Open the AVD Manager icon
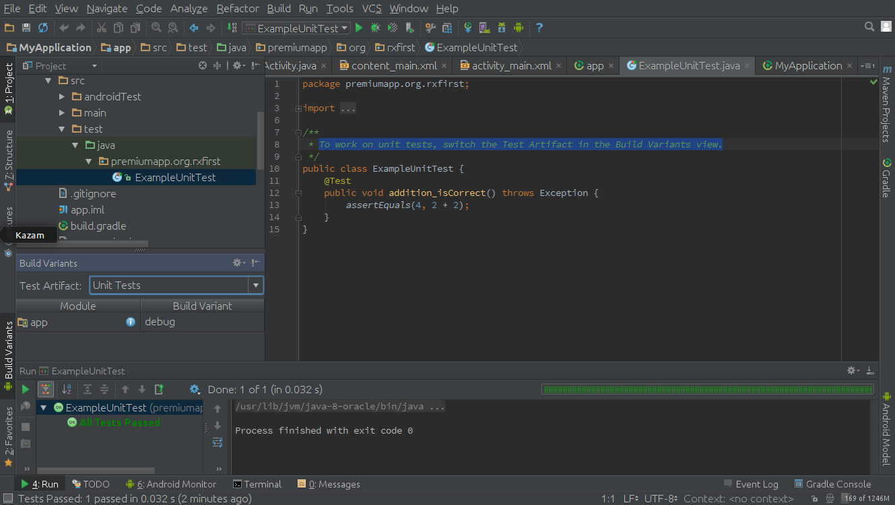The image size is (895, 505). (x=484, y=28)
